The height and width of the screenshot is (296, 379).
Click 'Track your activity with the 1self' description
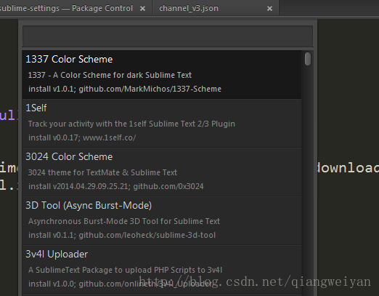pyautogui.click(x=131, y=124)
